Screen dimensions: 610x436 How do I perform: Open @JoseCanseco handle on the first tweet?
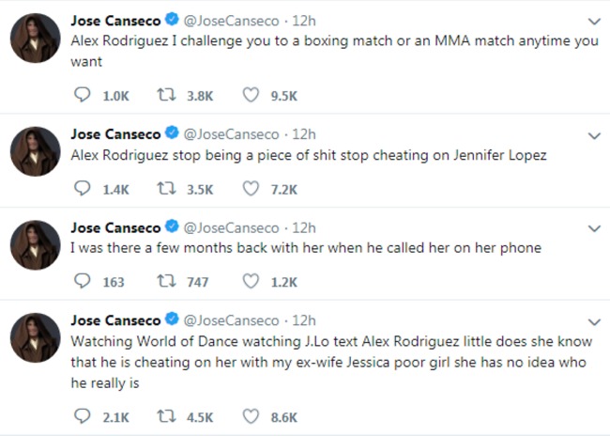(231, 21)
